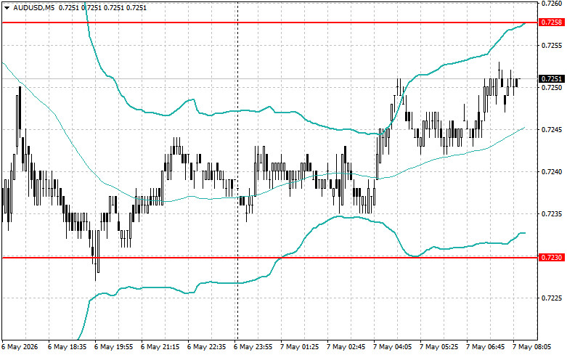Image resolution: width=567 pixels, height=355 pixels.
Task: Click the current price 0.7251 label
Action: click(x=552, y=79)
